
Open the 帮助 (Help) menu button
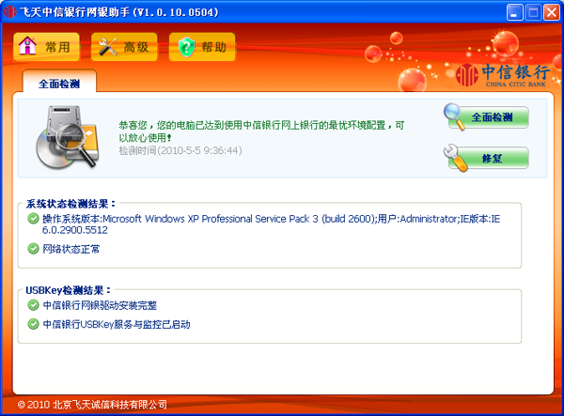tap(202, 47)
